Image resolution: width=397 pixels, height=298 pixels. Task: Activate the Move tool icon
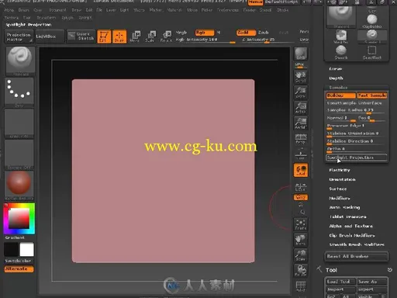135,36
